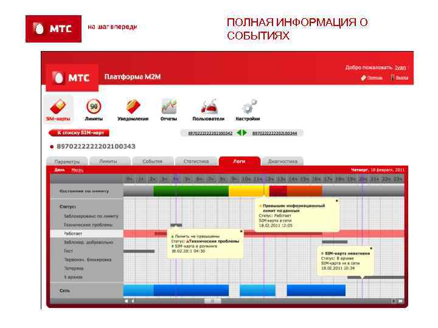Screen dimensions: 438x328
Task: Click green segment of limit status bar
Action: (191, 191)
